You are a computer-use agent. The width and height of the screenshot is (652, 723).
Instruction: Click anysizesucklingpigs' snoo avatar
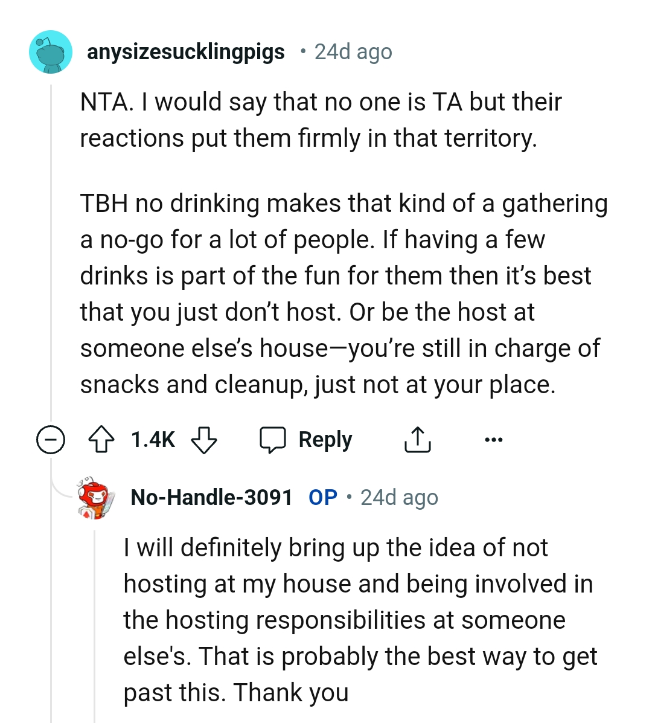click(x=51, y=51)
